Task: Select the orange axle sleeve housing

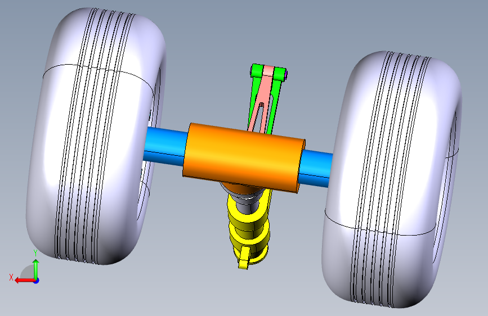Action: tap(244, 158)
